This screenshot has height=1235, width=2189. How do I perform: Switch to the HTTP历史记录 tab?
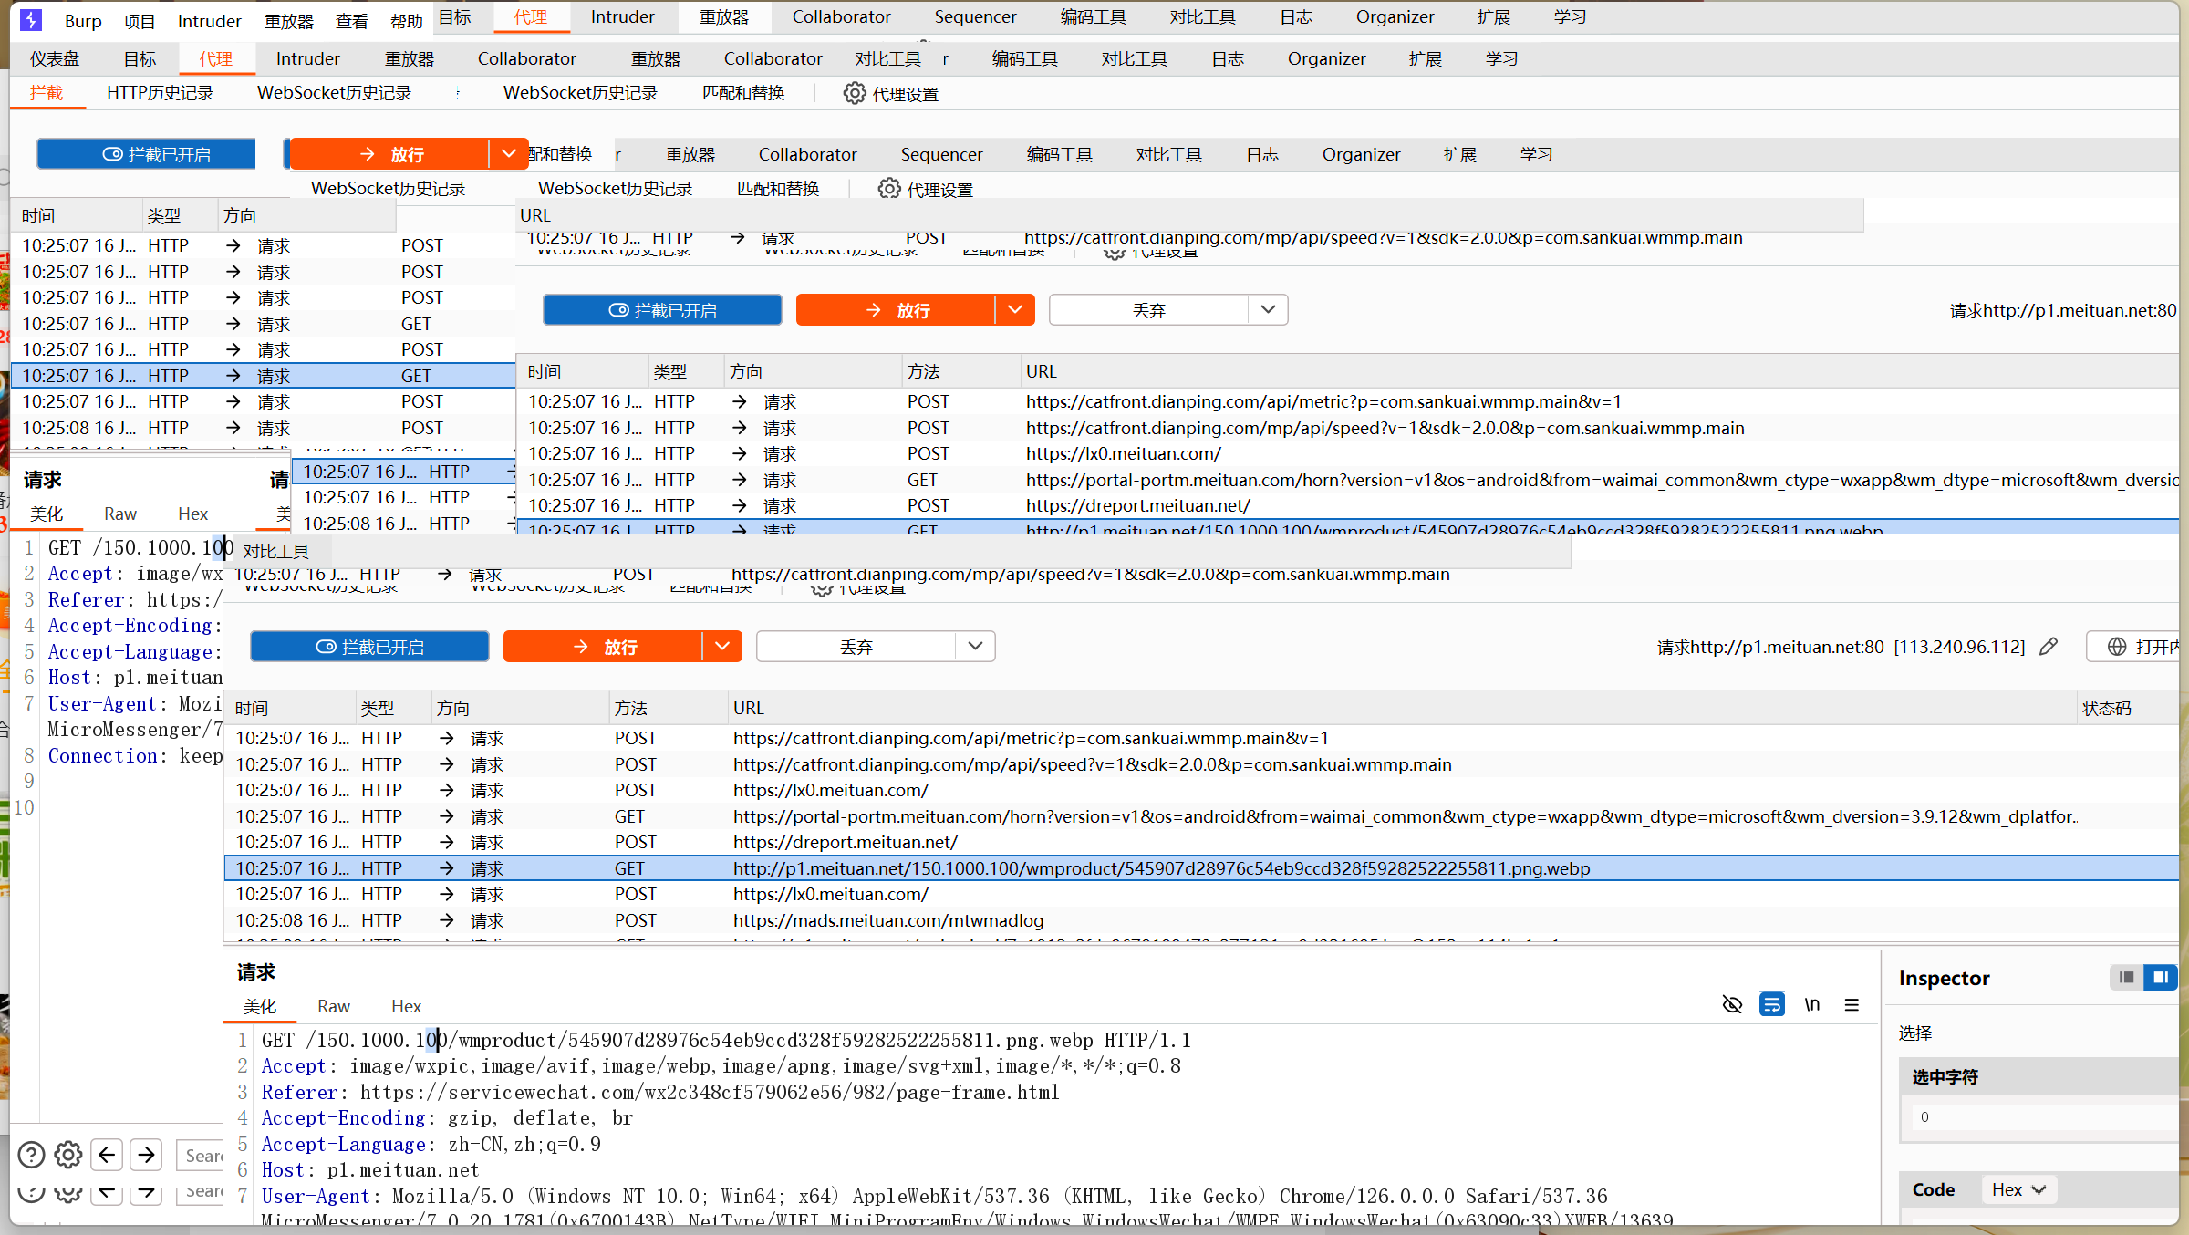click(x=160, y=93)
